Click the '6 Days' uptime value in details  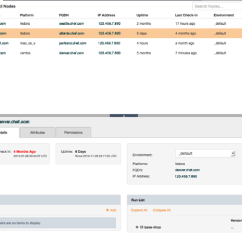(80, 152)
